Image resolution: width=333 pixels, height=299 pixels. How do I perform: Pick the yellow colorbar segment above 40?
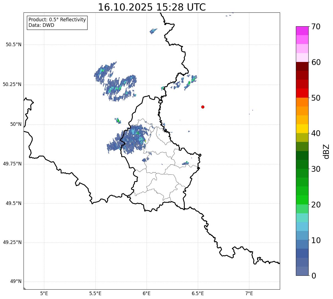coord(302,129)
